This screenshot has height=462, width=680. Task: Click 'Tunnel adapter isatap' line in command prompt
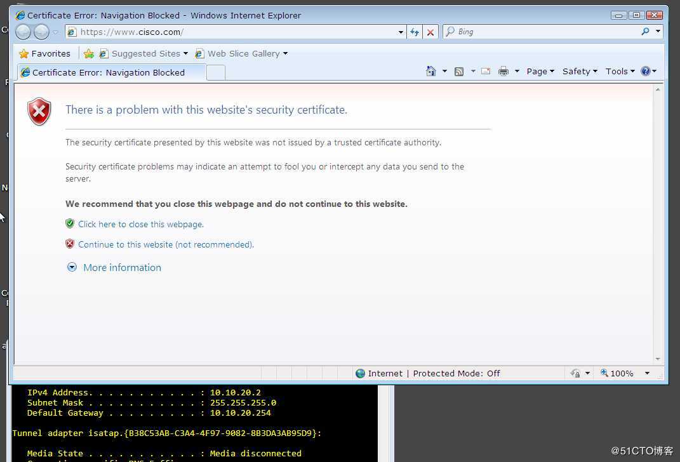point(167,433)
